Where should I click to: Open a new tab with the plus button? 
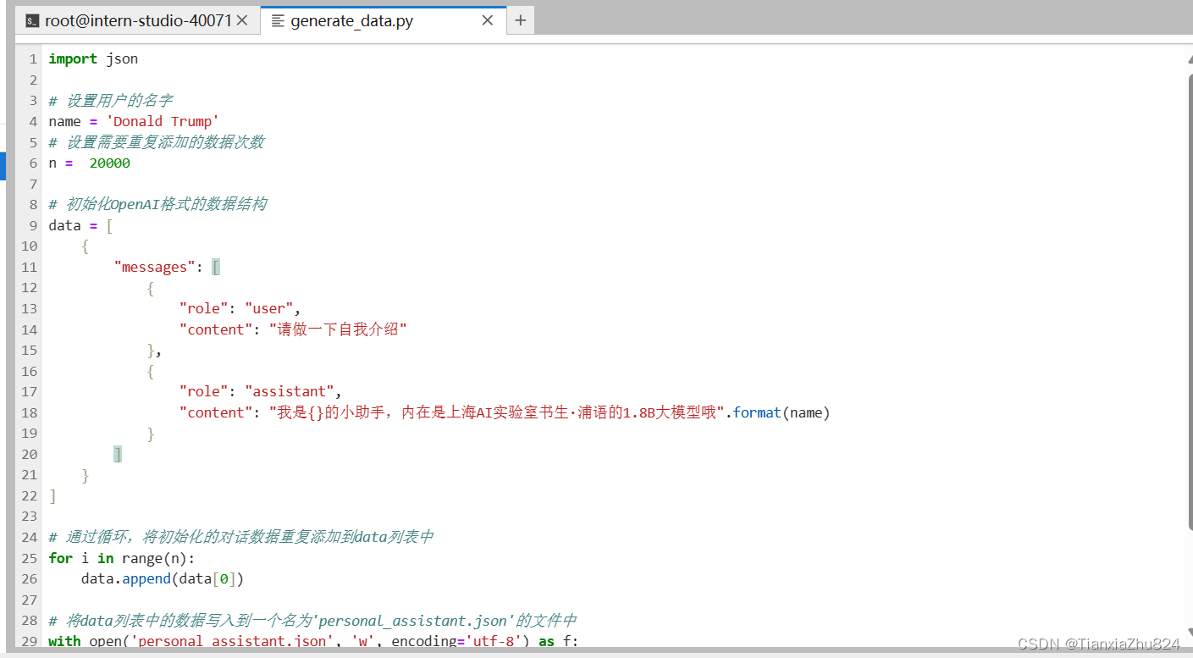point(520,19)
